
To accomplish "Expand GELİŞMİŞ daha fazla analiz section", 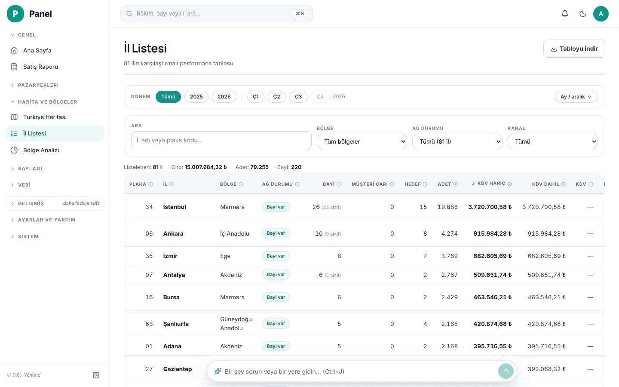I will pyautogui.click(x=55, y=203).
